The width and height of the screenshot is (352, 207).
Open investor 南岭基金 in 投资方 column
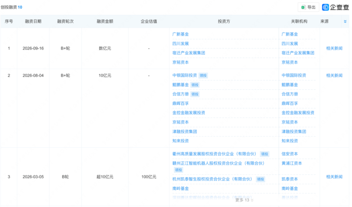pyautogui.click(x=181, y=188)
